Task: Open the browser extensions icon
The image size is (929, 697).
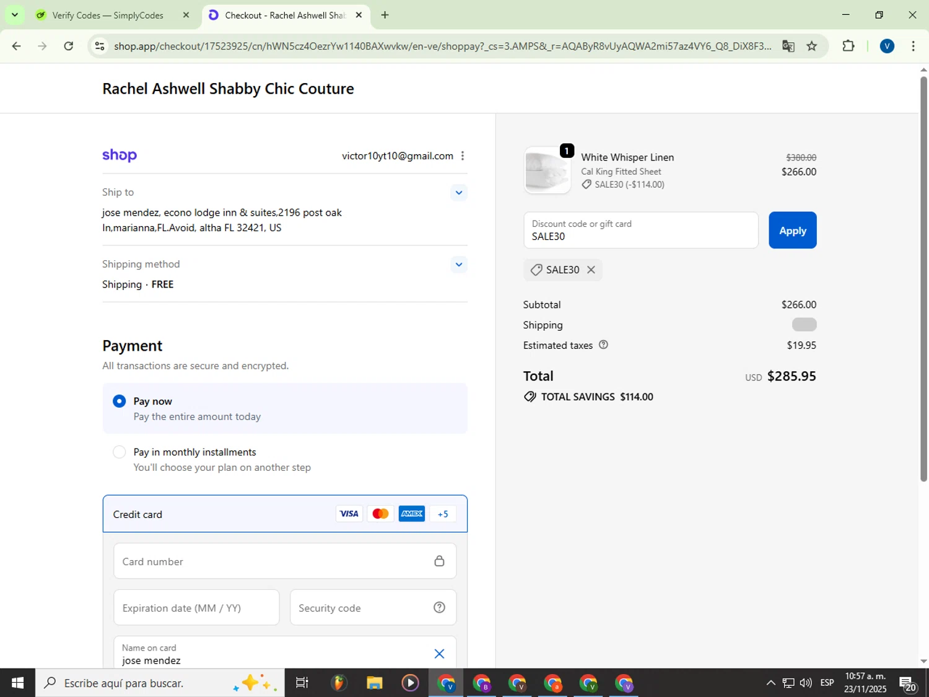Action: pos(848,46)
